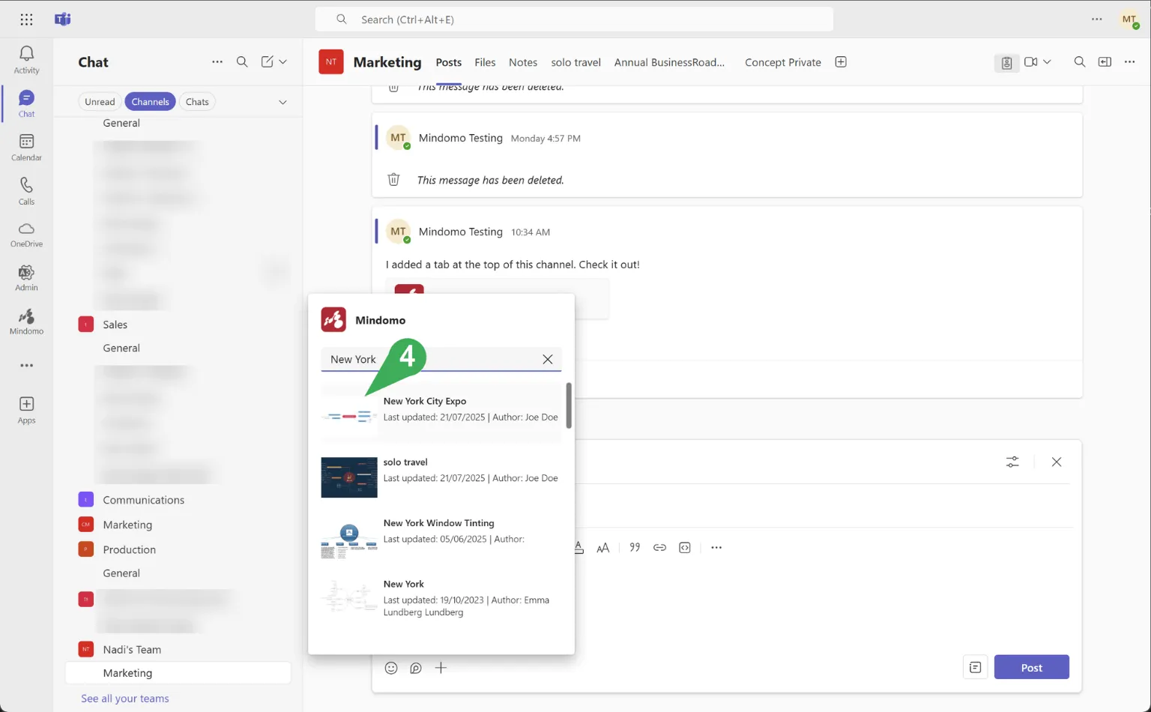Toggle the Chats filter pill

coord(197,102)
